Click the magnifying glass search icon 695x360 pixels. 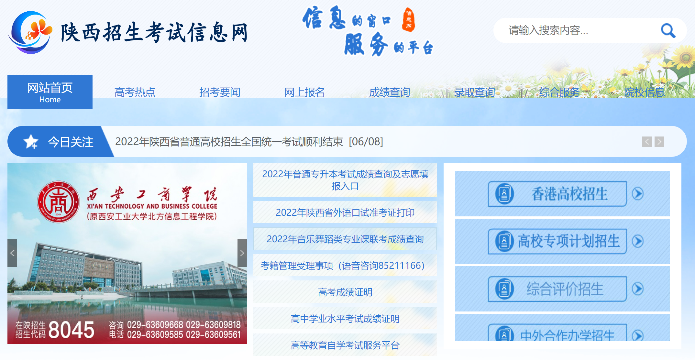tap(668, 31)
